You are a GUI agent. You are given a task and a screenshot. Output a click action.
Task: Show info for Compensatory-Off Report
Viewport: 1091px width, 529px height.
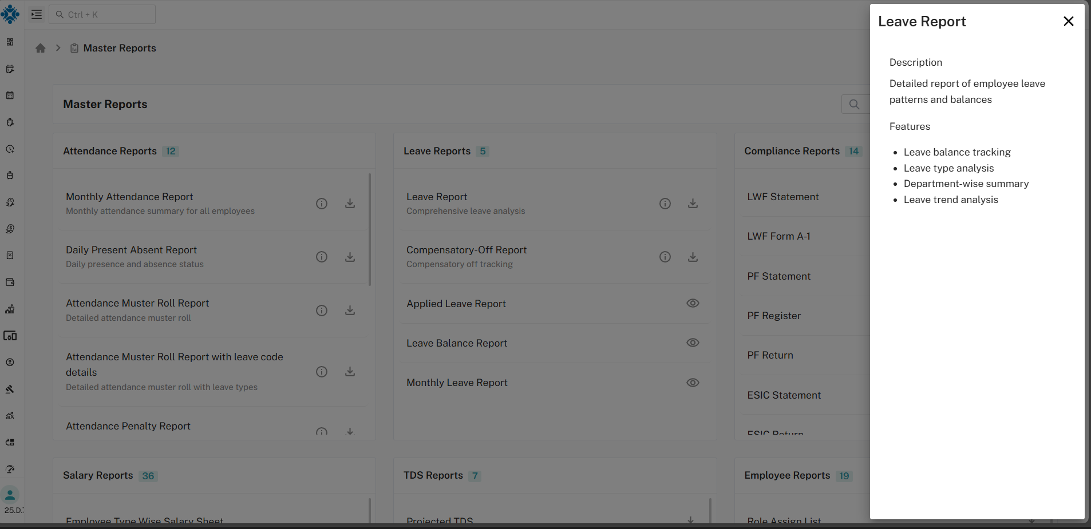coord(665,257)
